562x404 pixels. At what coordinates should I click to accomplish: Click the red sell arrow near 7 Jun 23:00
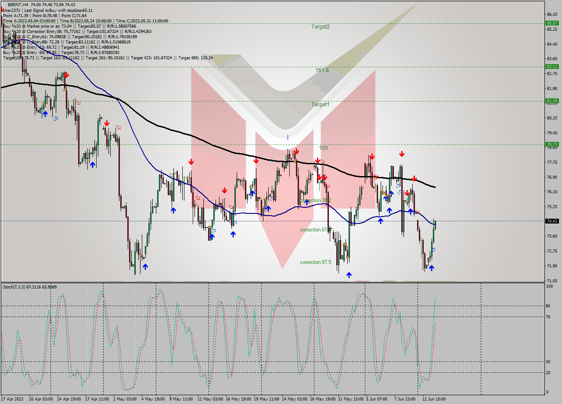pos(402,154)
